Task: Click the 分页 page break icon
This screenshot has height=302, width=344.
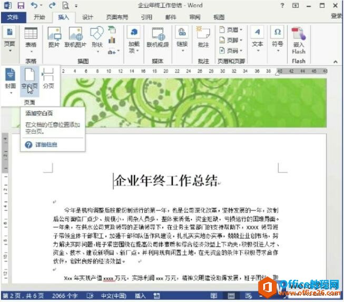Action: coord(48,78)
